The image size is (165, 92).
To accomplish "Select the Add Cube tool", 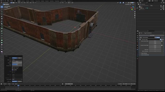I will [2, 26].
